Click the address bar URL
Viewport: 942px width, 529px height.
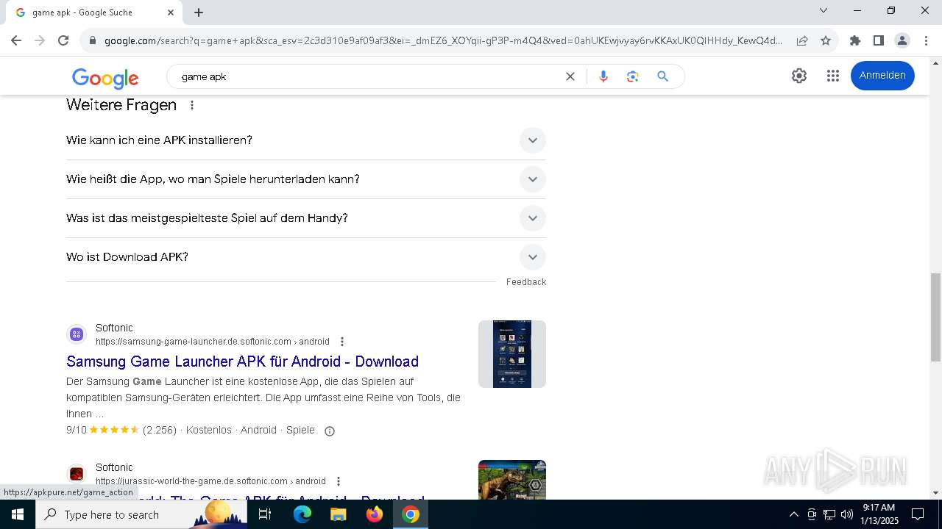pyautogui.click(x=443, y=41)
